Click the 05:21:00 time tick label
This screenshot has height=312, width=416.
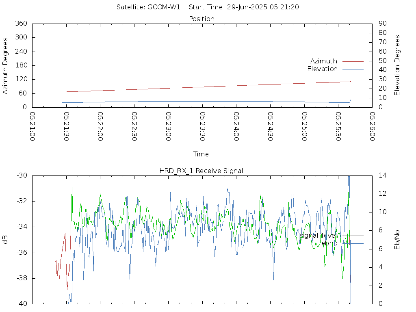pyautogui.click(x=32, y=126)
